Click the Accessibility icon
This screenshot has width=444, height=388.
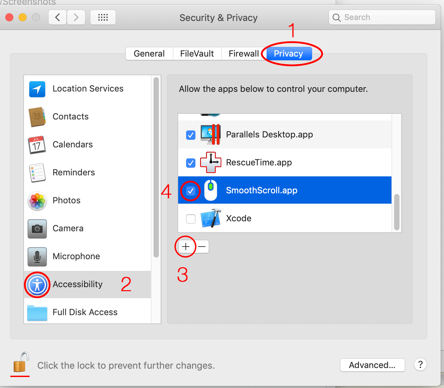[37, 285]
